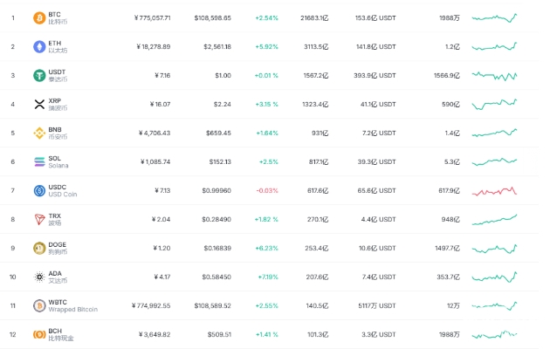Select ETH change value +5.92%

266,46
